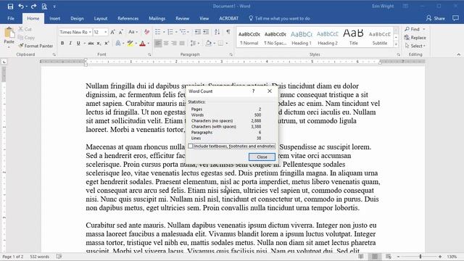Toggle Underline formatting
464x261 pixels.
pos(78,43)
